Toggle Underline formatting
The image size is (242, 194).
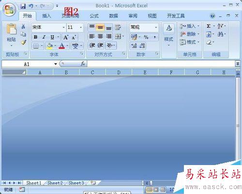tap(52, 37)
